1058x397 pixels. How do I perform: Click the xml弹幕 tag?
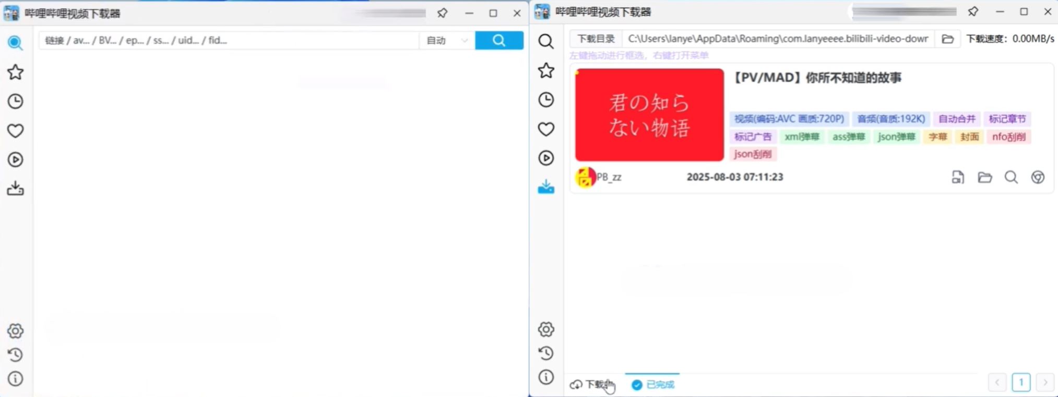802,137
